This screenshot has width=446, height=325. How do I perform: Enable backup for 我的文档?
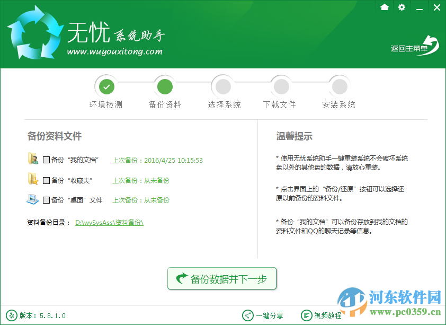click(46, 160)
